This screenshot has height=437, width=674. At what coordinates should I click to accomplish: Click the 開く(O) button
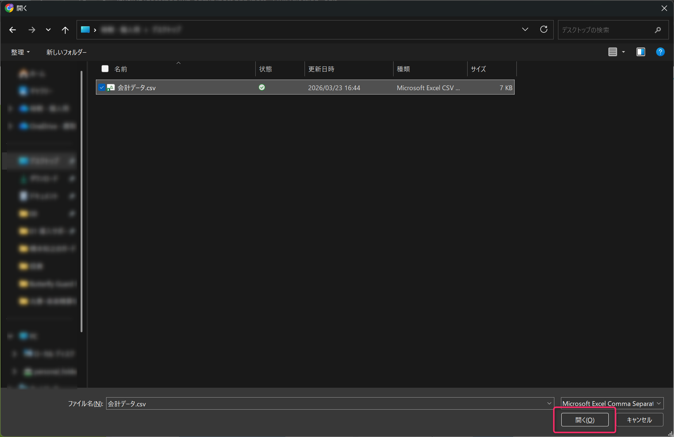[x=585, y=420]
